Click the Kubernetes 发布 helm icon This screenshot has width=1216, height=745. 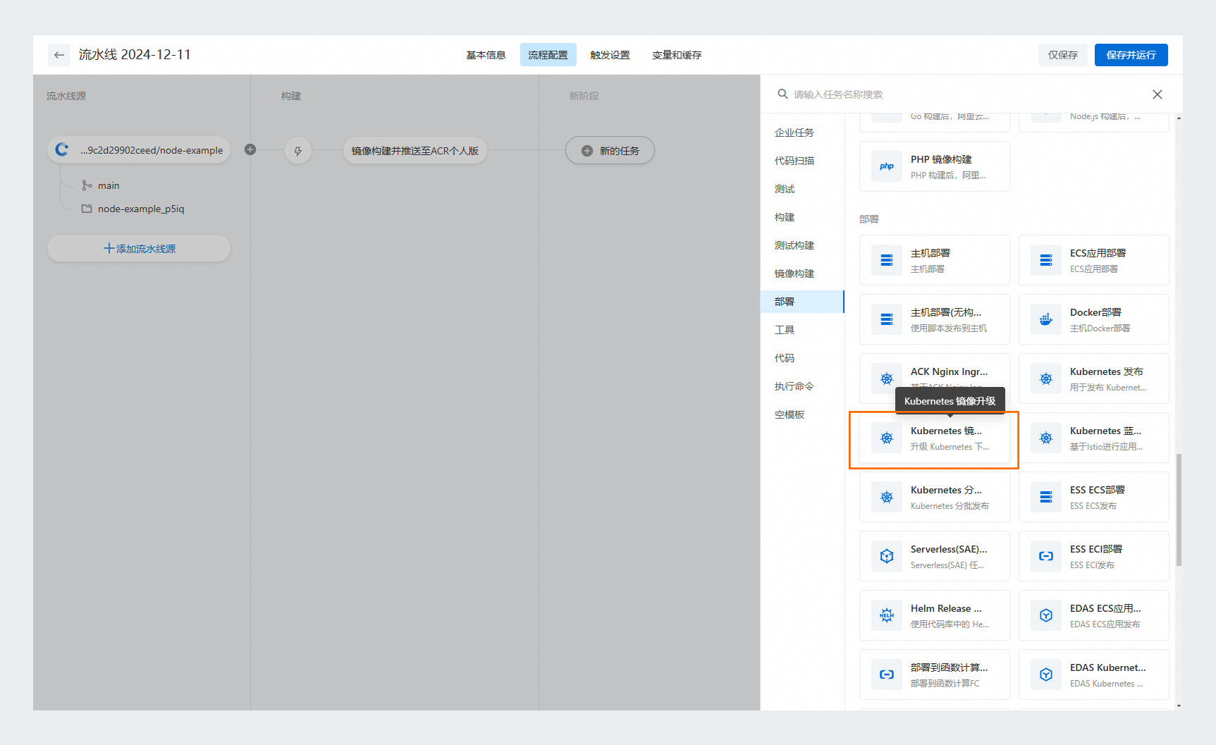click(1046, 378)
